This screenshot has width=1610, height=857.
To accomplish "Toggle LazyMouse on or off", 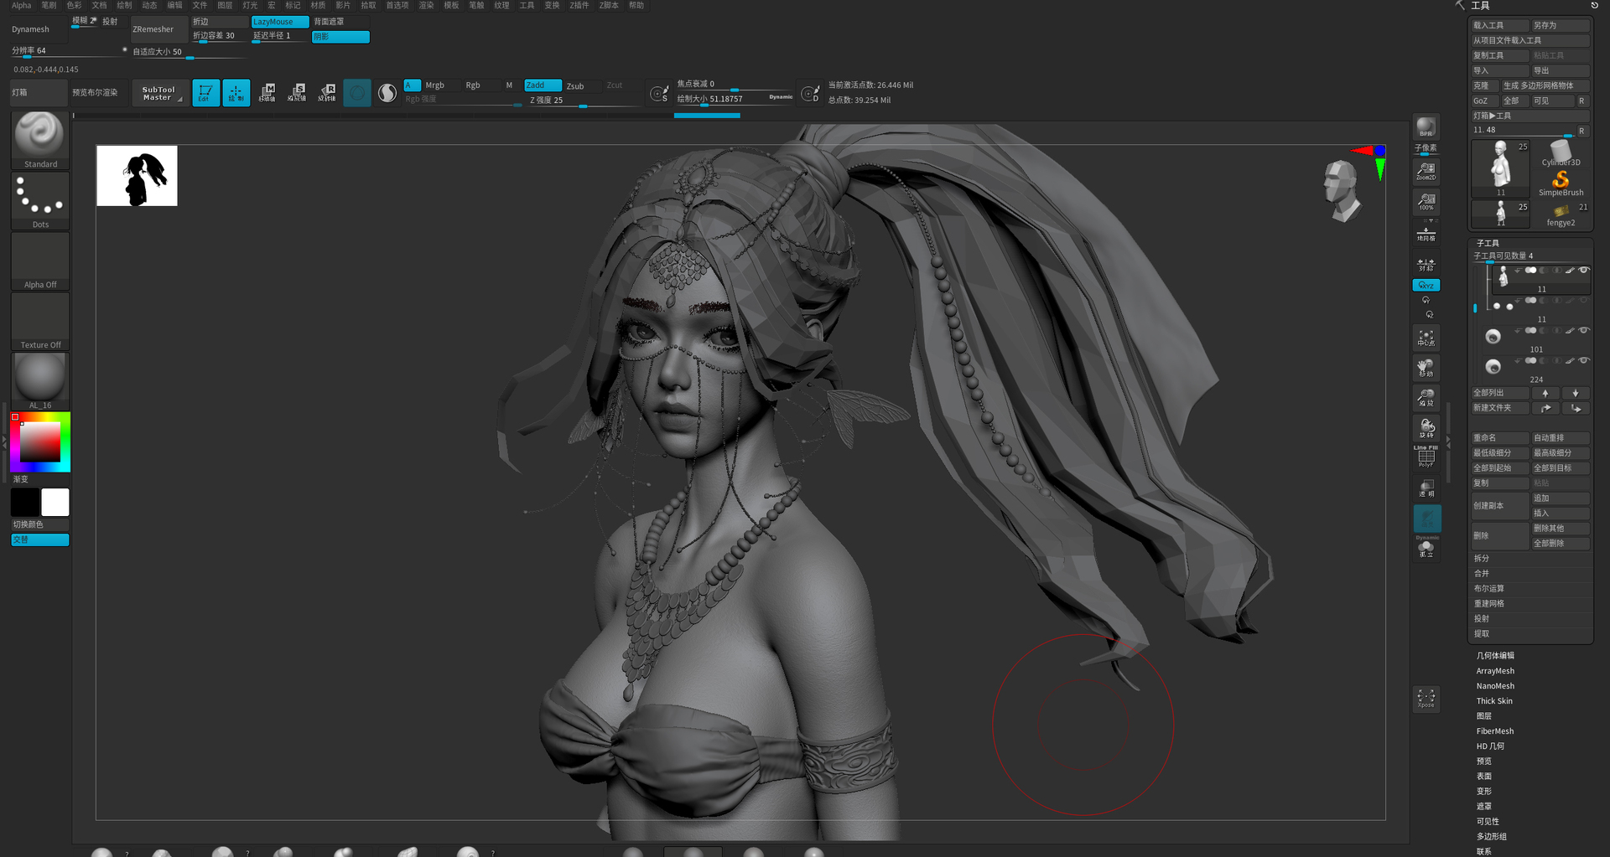I will click(x=280, y=22).
